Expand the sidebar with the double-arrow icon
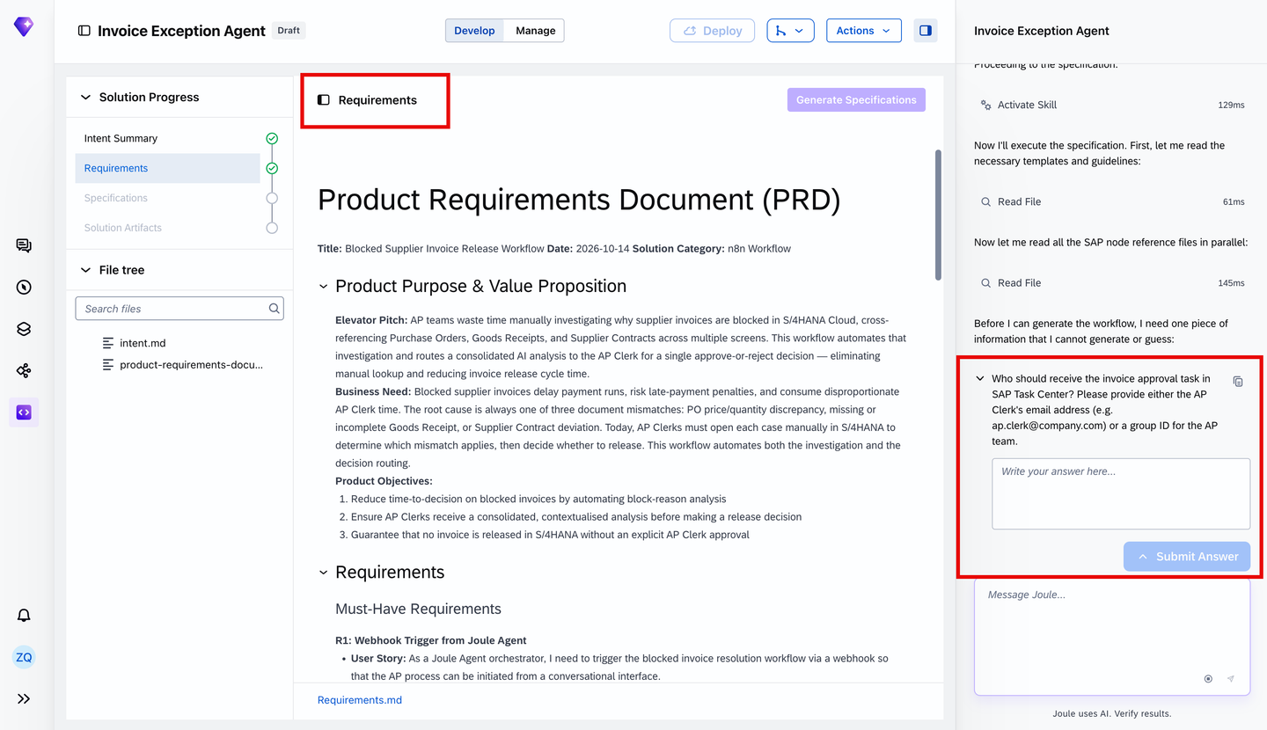This screenshot has height=730, width=1267. [x=24, y=698]
